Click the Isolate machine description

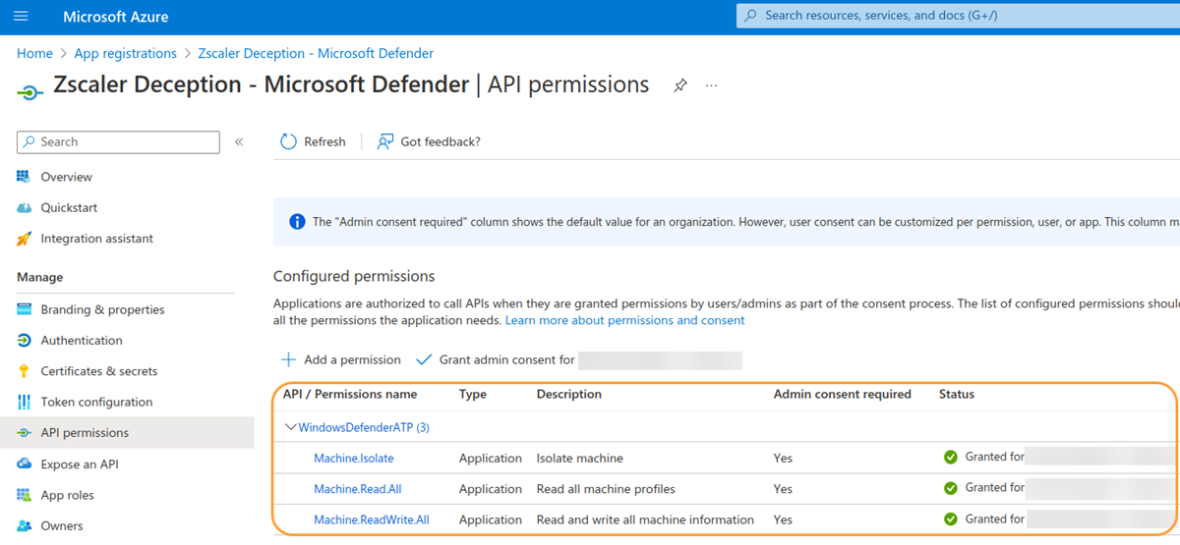click(580, 458)
